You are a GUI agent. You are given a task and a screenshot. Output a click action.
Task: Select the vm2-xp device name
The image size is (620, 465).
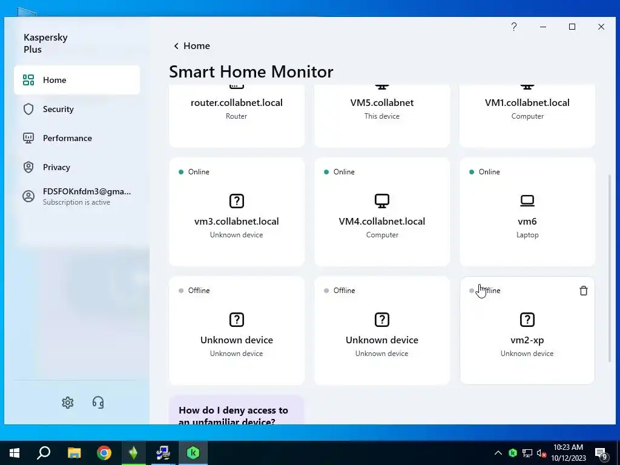point(527,340)
